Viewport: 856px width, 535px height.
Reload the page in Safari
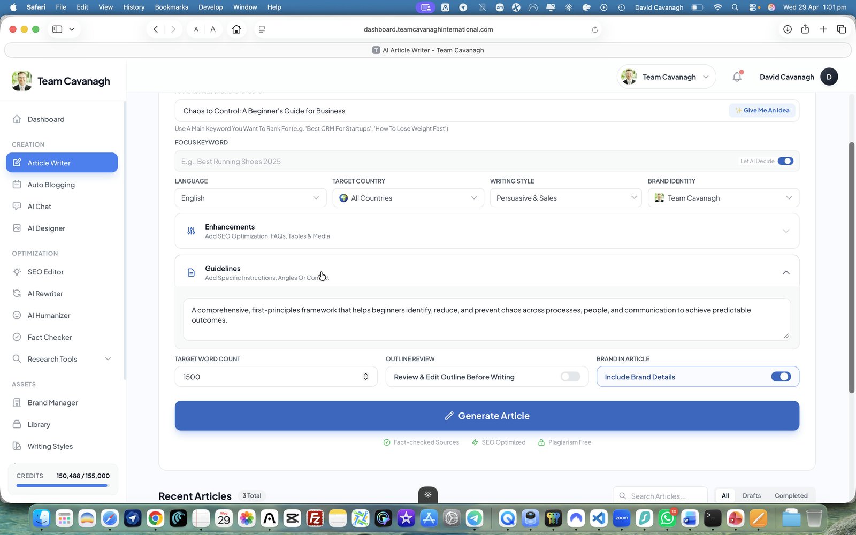[x=594, y=29]
